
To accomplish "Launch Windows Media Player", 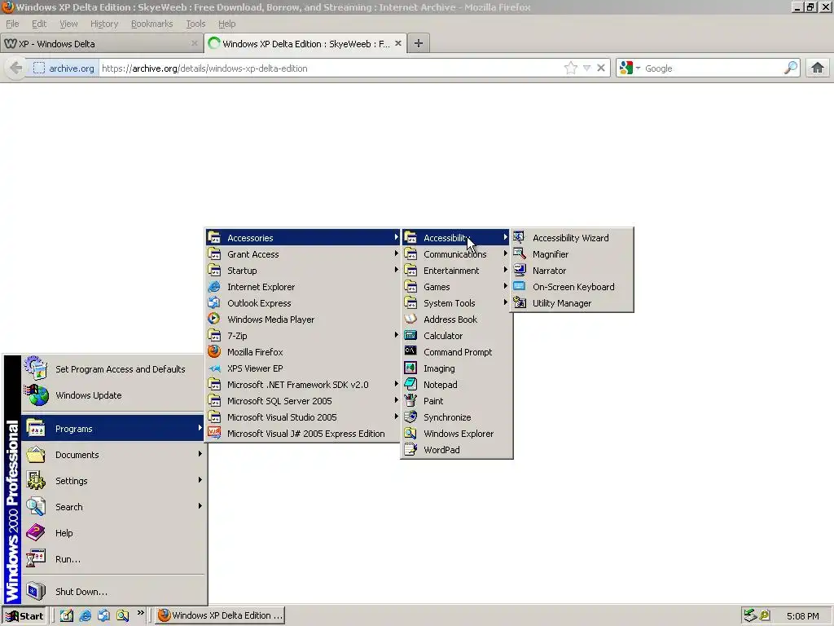I will tap(303, 320).
